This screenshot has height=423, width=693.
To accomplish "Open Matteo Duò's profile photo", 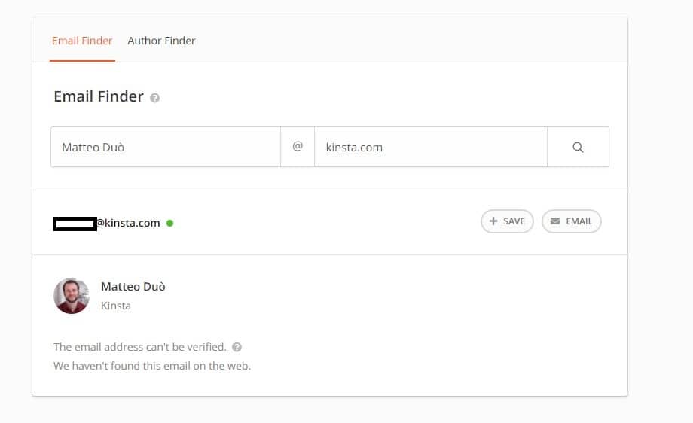I will click(72, 296).
